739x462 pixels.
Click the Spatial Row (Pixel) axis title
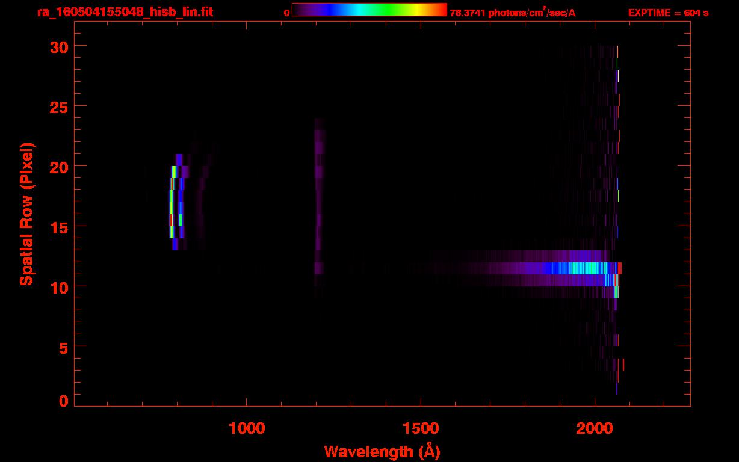[x=27, y=214]
